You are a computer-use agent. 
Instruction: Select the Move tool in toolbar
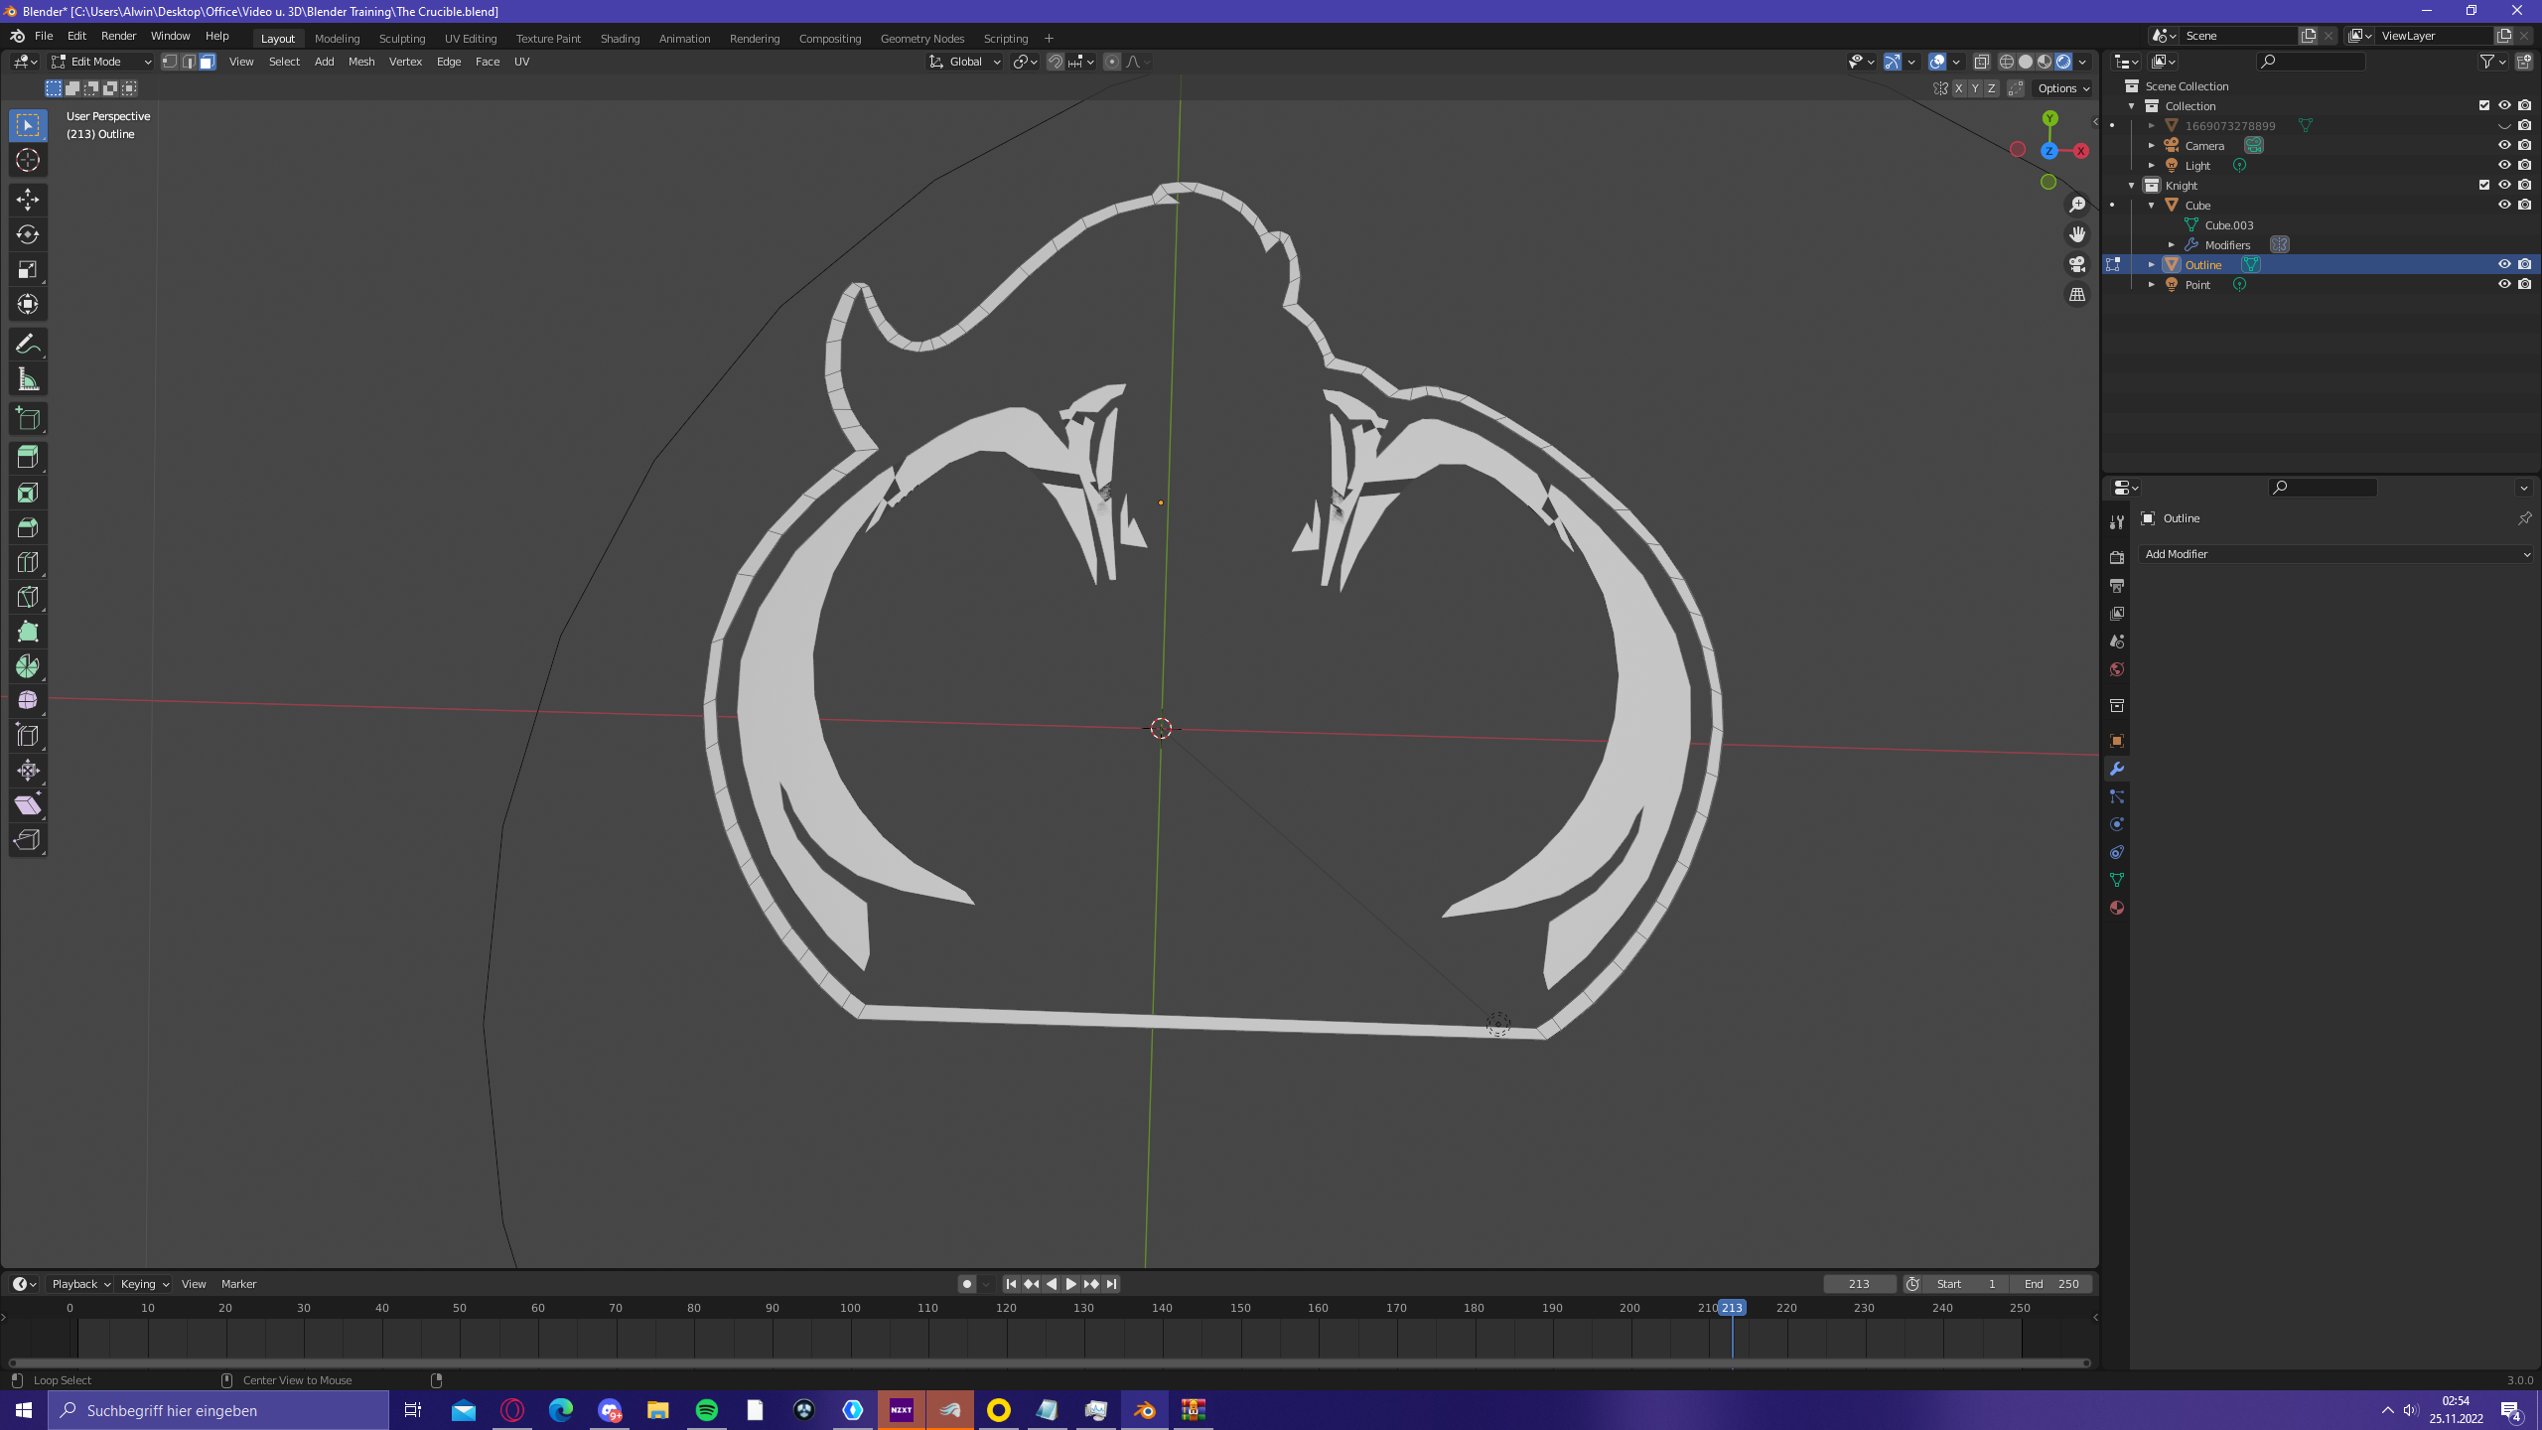[x=28, y=200]
